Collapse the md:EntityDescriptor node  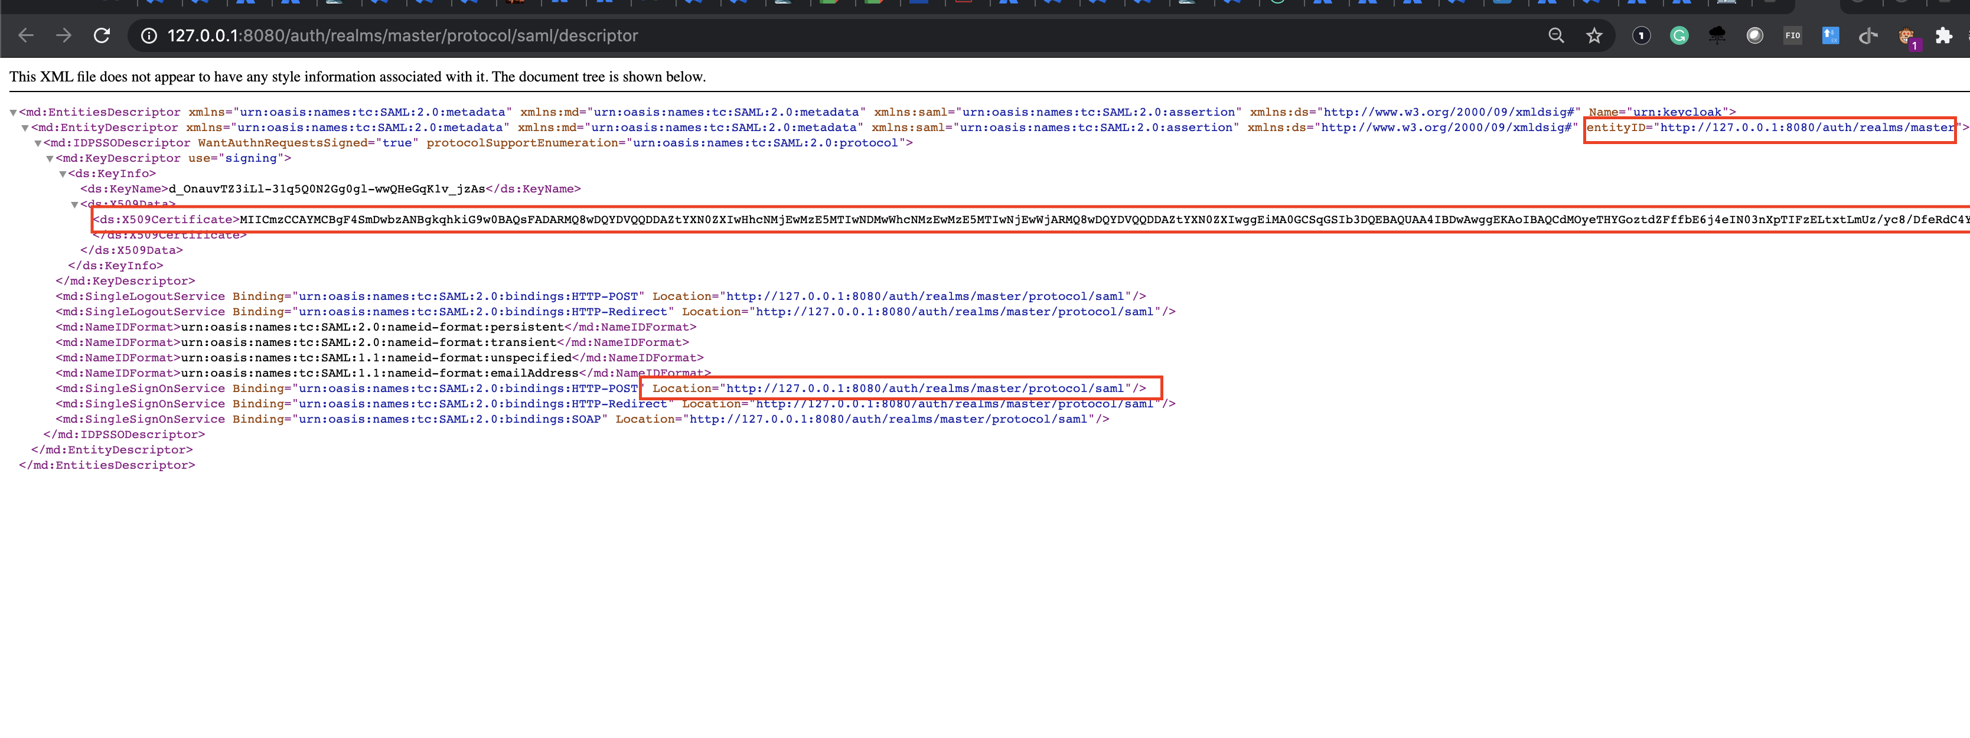25,128
